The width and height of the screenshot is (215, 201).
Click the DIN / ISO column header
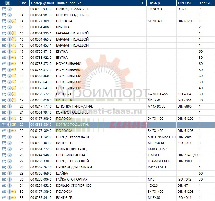click(186, 3)
